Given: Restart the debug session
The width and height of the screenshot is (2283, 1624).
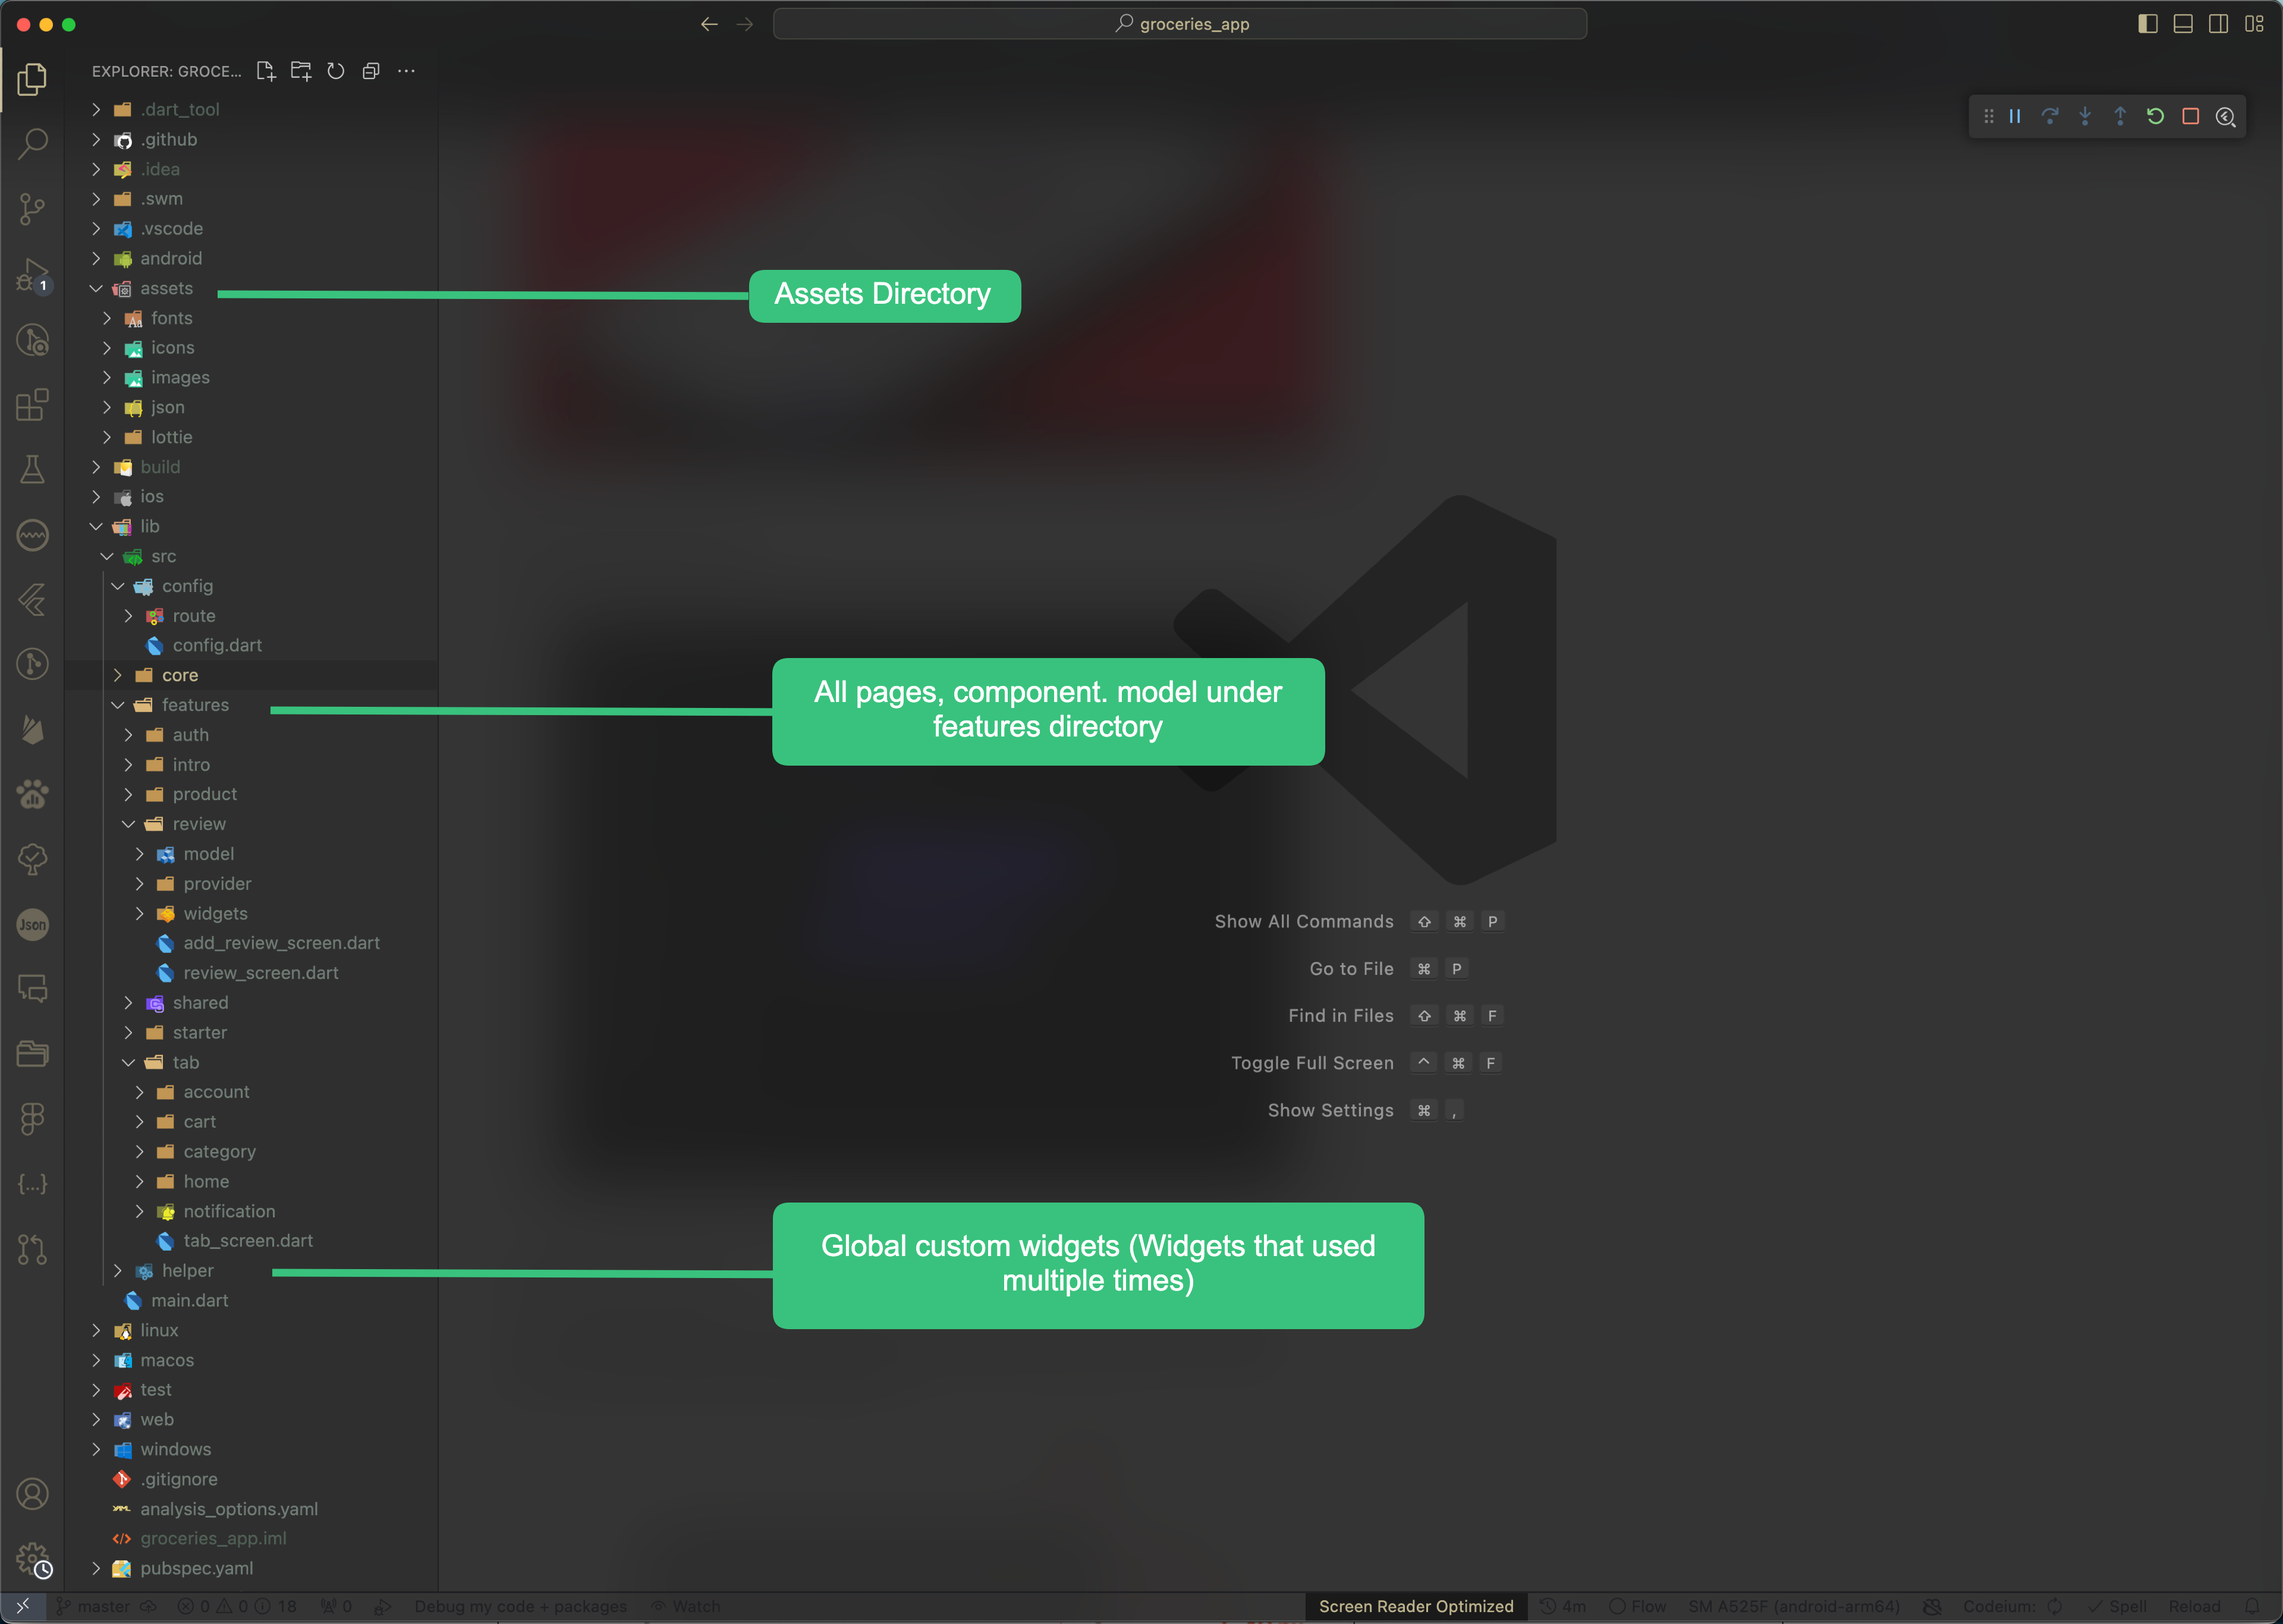Looking at the screenshot, I should pyautogui.click(x=2155, y=116).
